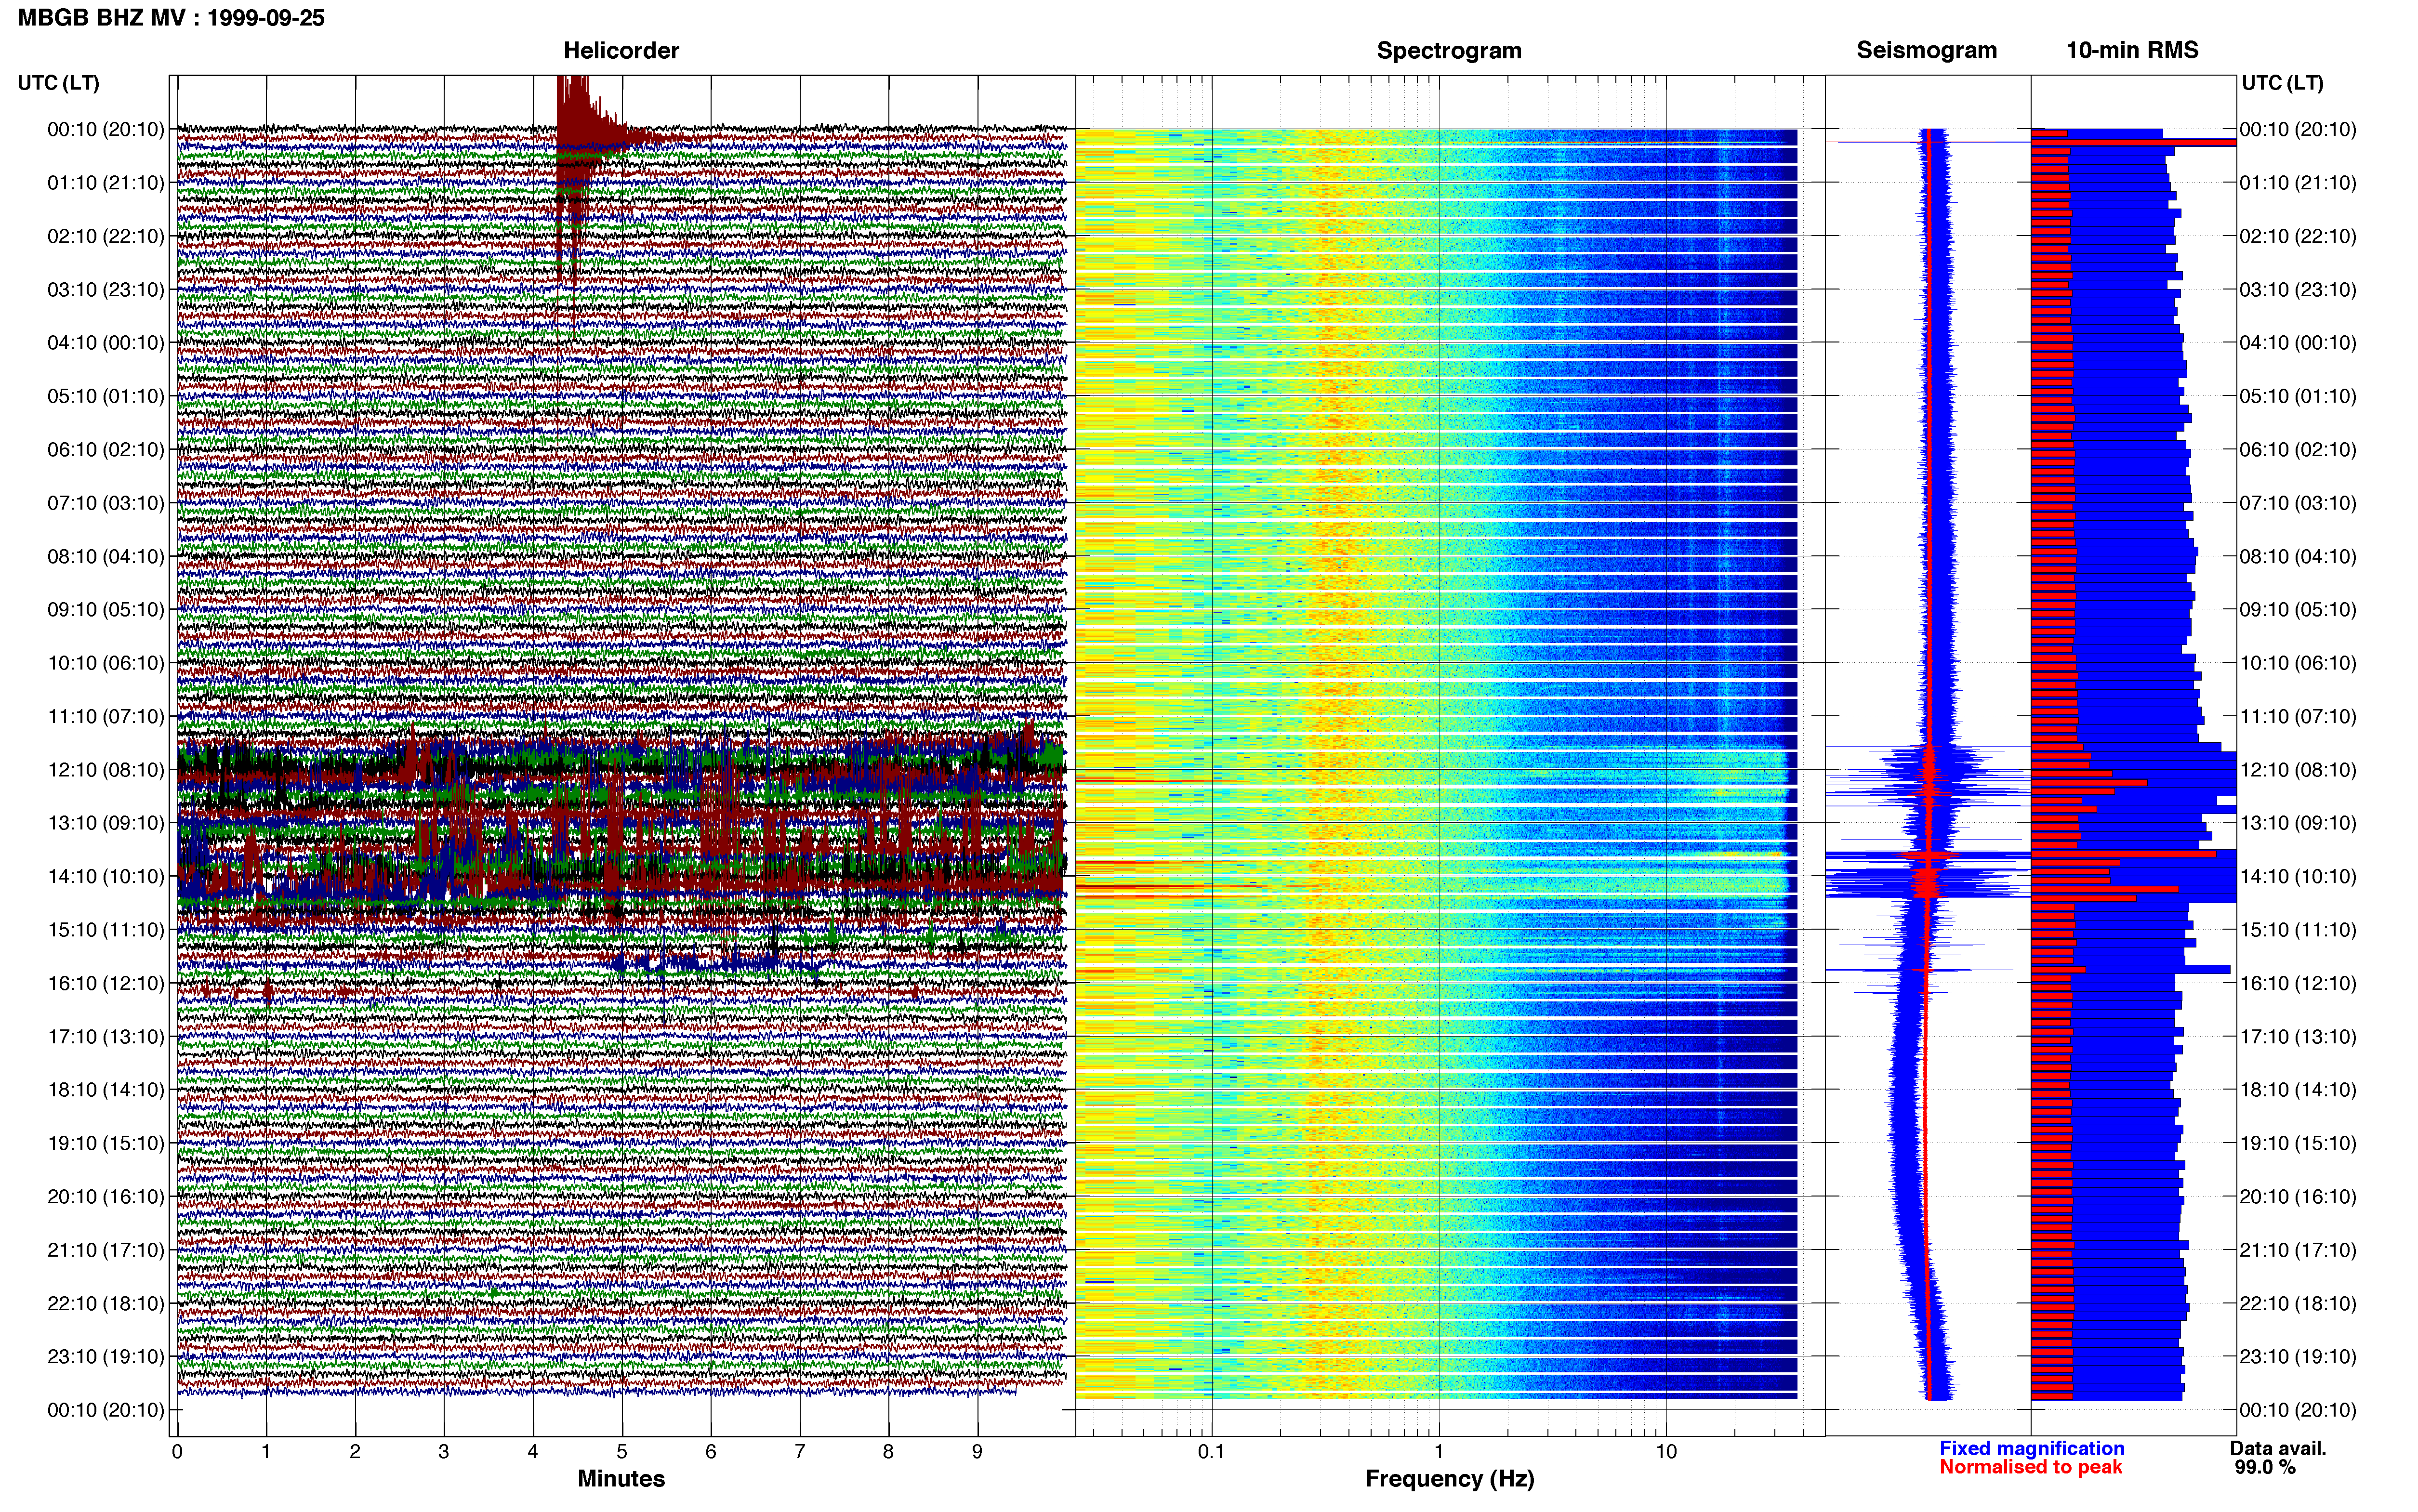Screen dimensions: 2418x1512
Task: Click left time label '07:10 (03:10)'
Action: 106,503
